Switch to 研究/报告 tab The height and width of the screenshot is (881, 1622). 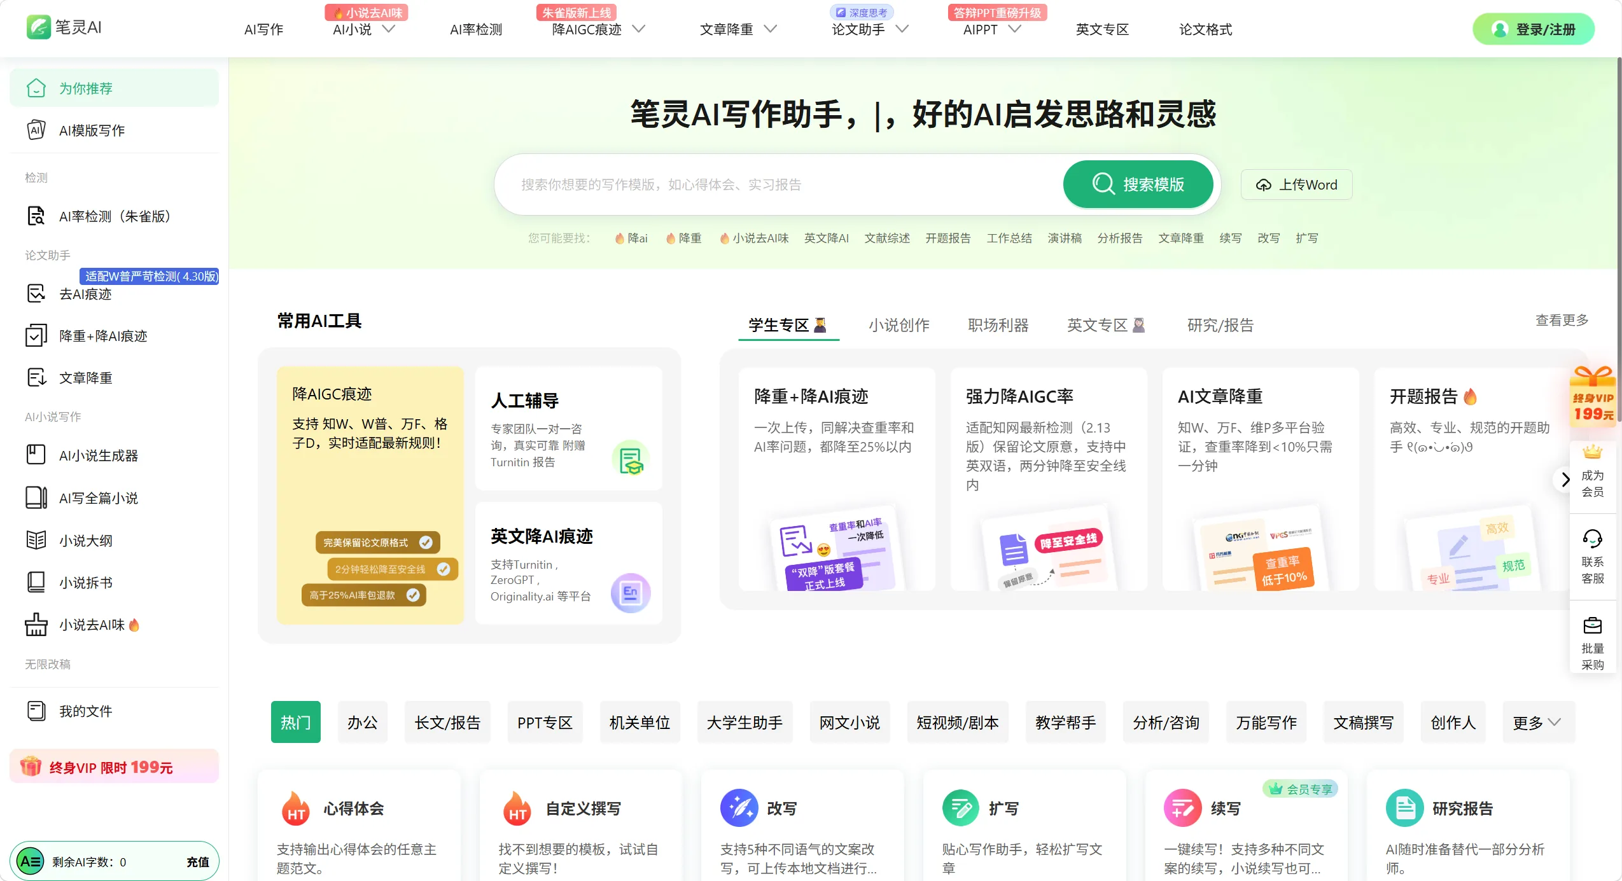[1220, 325]
